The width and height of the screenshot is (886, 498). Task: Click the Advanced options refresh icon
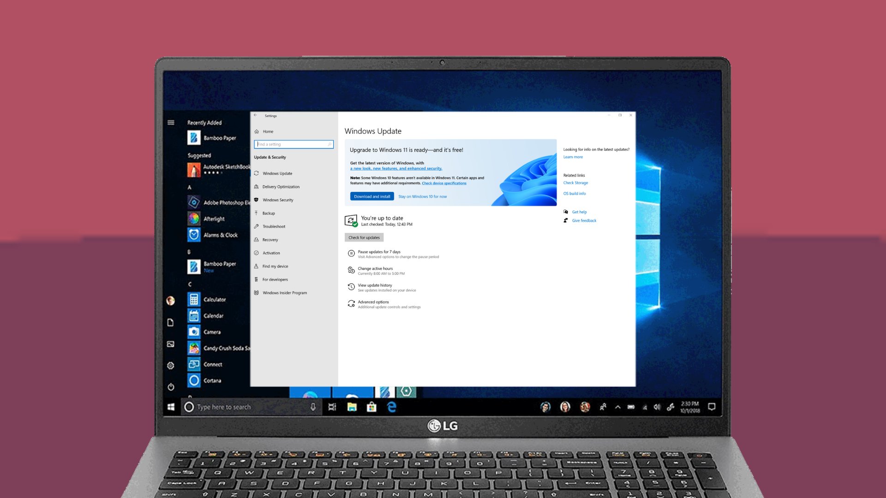click(351, 304)
